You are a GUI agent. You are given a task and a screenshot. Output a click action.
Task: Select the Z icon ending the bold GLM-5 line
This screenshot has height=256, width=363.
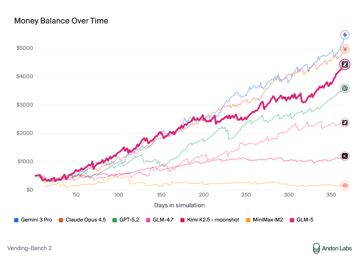coord(345,65)
